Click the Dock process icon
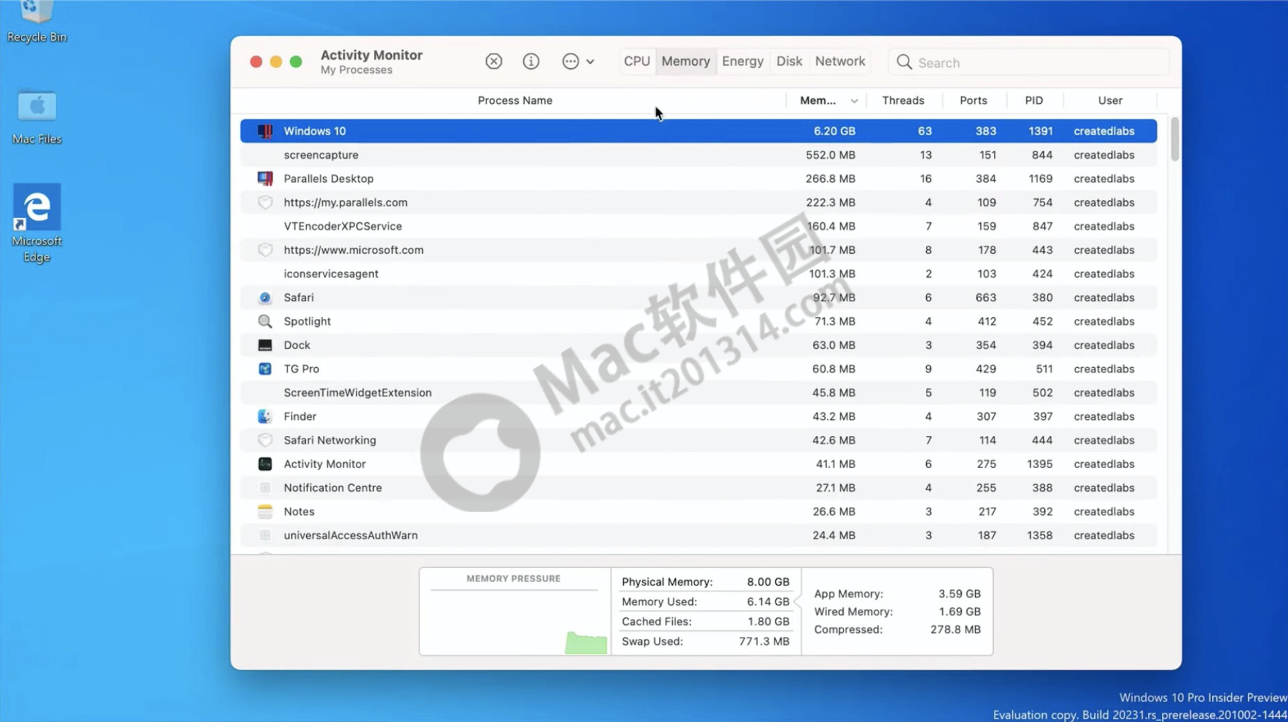Image resolution: width=1288 pixels, height=722 pixels. click(265, 345)
